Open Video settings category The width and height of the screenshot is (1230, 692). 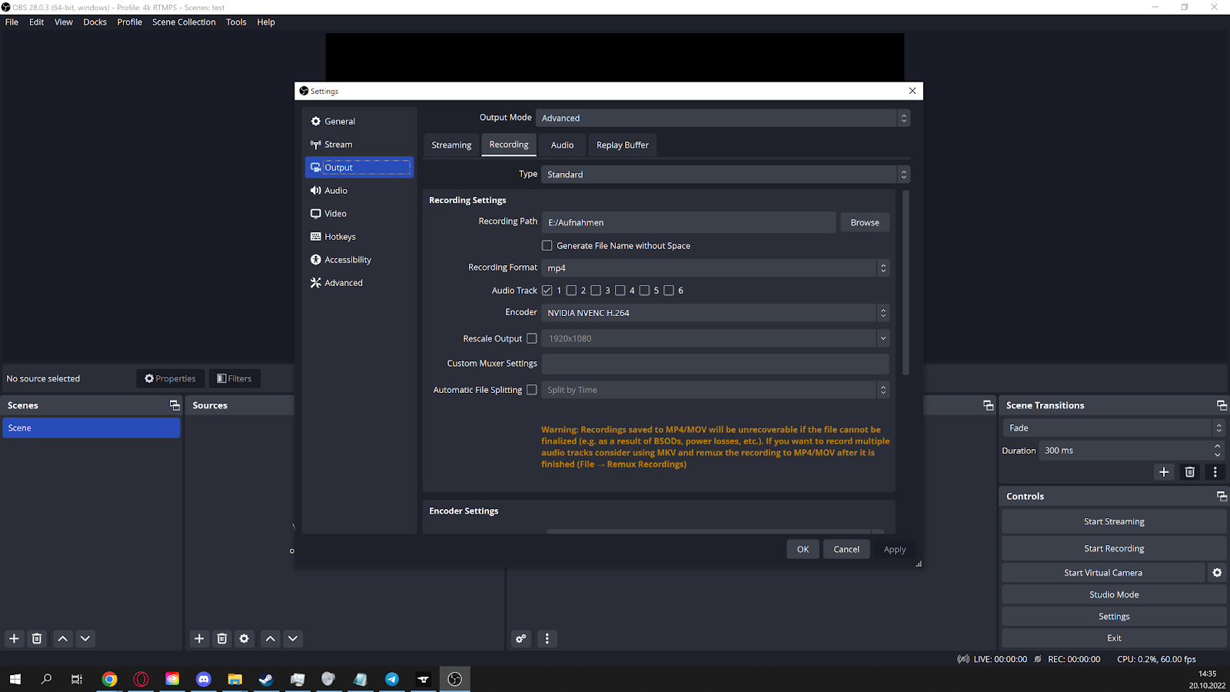click(x=359, y=214)
